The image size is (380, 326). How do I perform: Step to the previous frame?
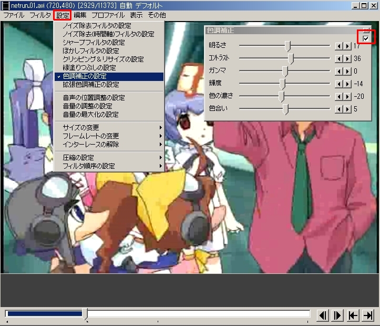coord(323,315)
